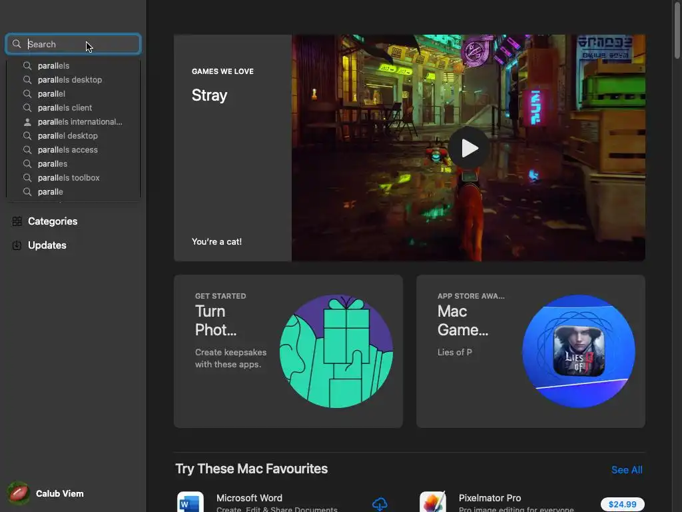Screen dimensions: 682x512
Task: Open the Stray 'Games We Love' story
Action: pyautogui.click(x=232, y=148)
